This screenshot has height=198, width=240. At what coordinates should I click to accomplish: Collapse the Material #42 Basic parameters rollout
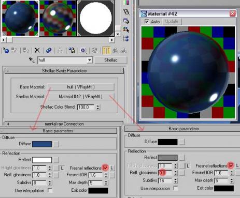(182, 129)
